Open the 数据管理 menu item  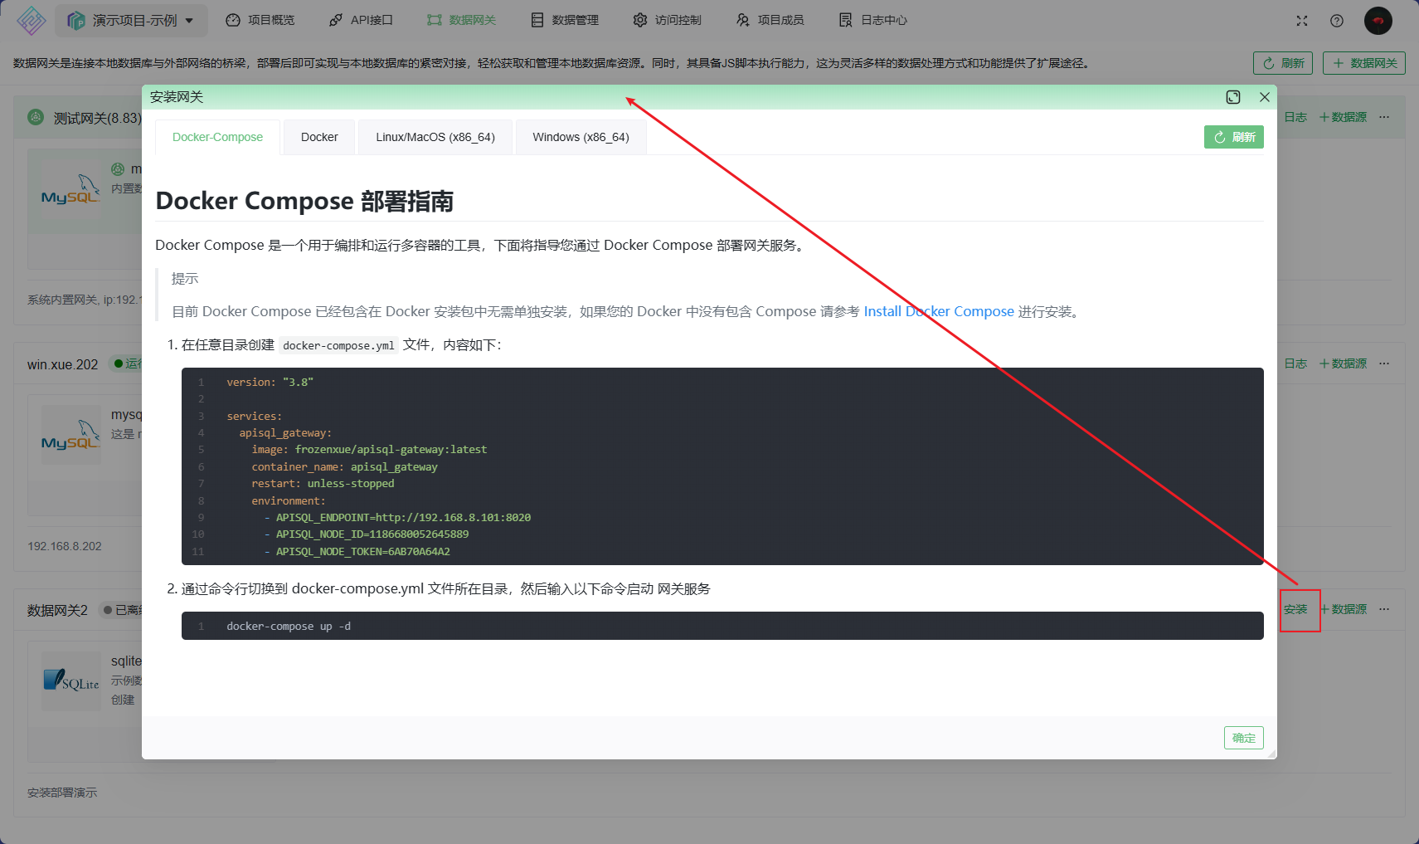(564, 20)
